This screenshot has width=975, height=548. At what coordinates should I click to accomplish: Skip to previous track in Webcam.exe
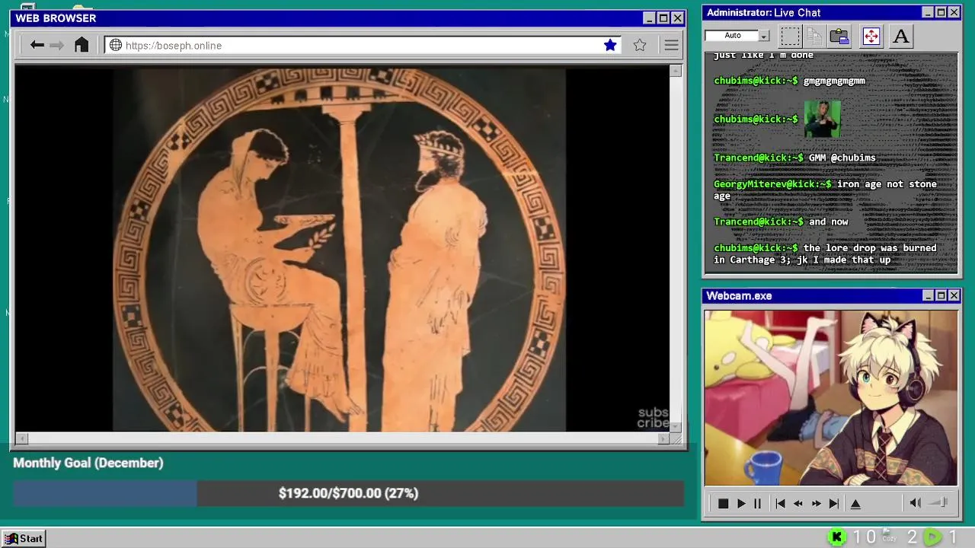pyautogui.click(x=780, y=503)
